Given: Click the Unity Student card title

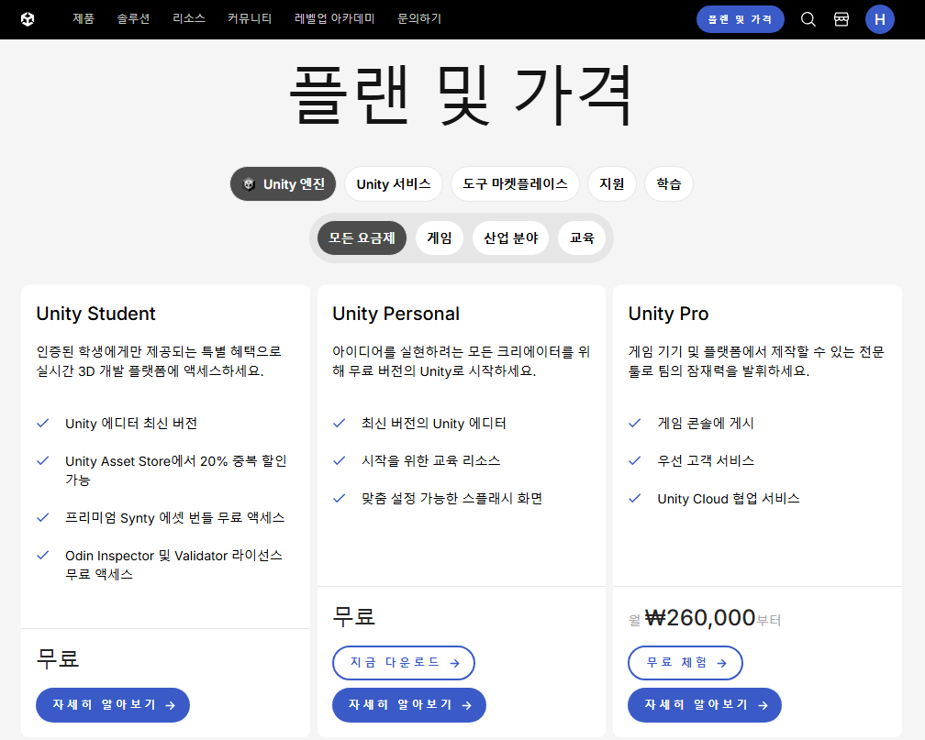Looking at the screenshot, I should click(x=95, y=314).
